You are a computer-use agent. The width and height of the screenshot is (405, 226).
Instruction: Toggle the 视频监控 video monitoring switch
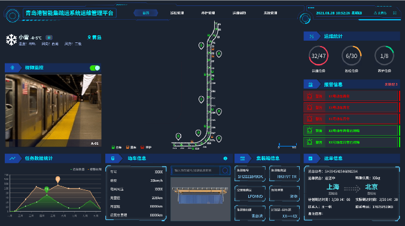click(95, 68)
